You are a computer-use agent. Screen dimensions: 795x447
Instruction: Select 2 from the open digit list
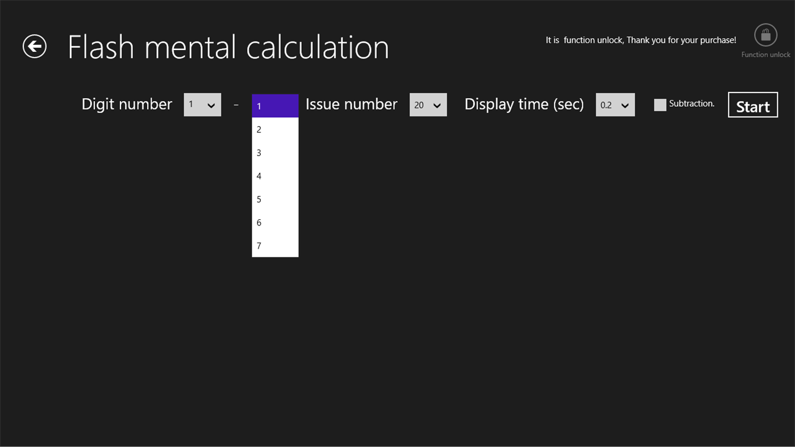(x=274, y=129)
